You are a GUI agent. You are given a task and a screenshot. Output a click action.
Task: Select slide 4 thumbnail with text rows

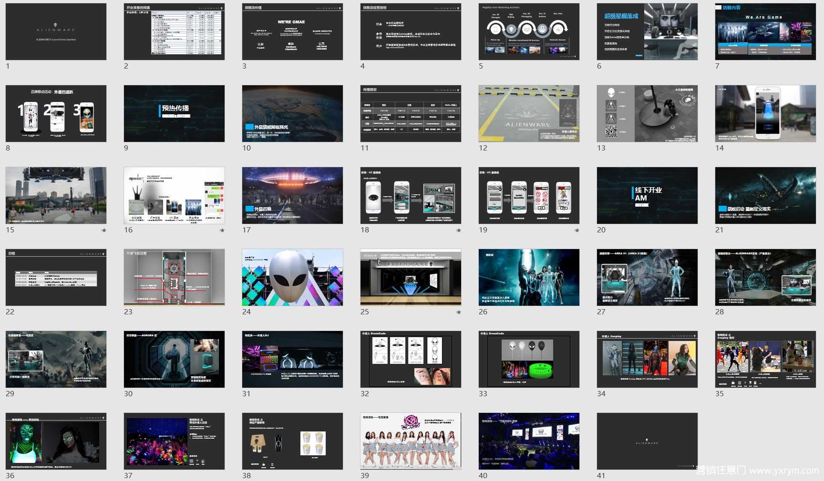(411, 31)
